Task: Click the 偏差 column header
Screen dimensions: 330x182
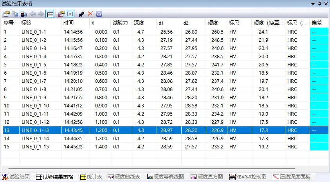Action: point(319,23)
